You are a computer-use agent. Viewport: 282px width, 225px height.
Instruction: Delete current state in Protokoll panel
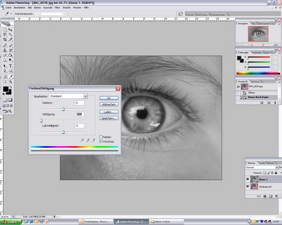tap(275, 103)
